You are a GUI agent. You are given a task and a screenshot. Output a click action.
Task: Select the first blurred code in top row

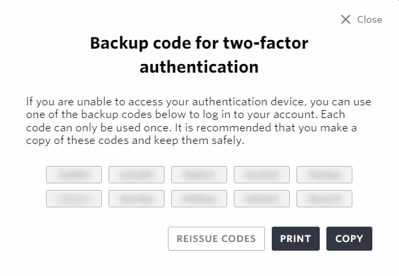[74, 175]
